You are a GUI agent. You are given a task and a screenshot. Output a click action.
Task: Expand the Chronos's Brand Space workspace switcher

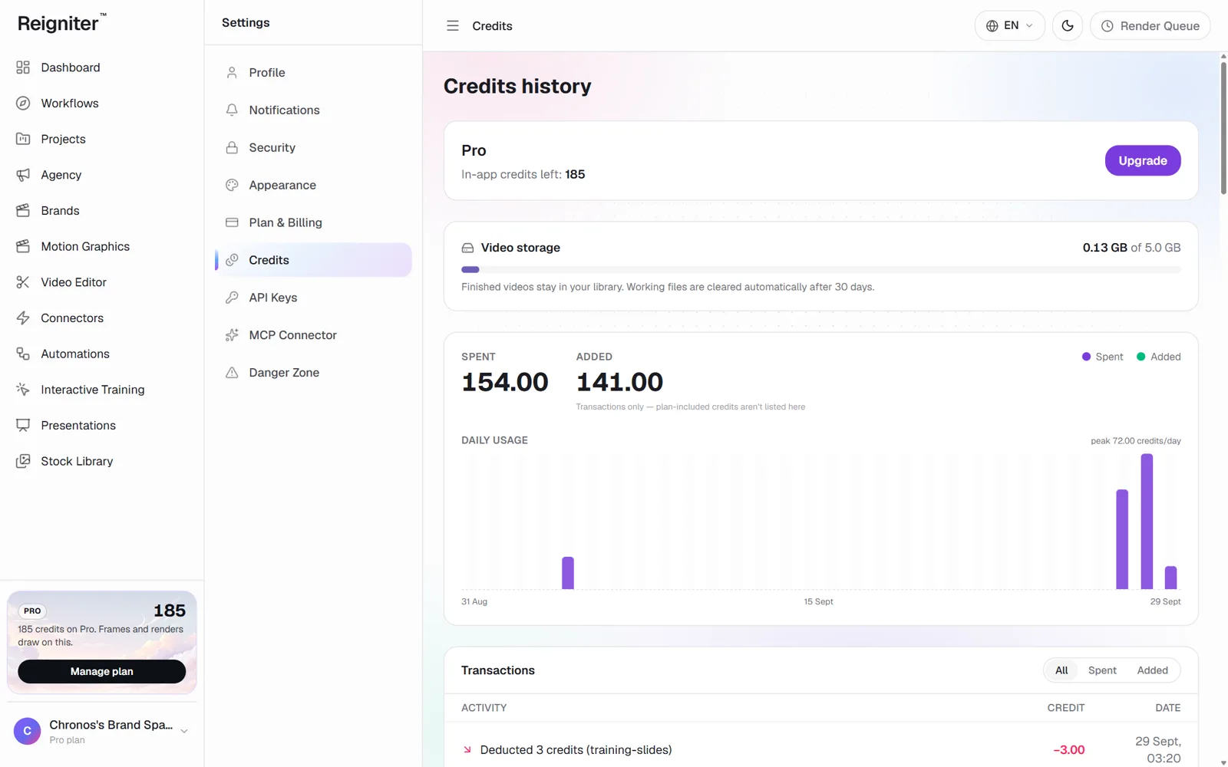[101, 732]
